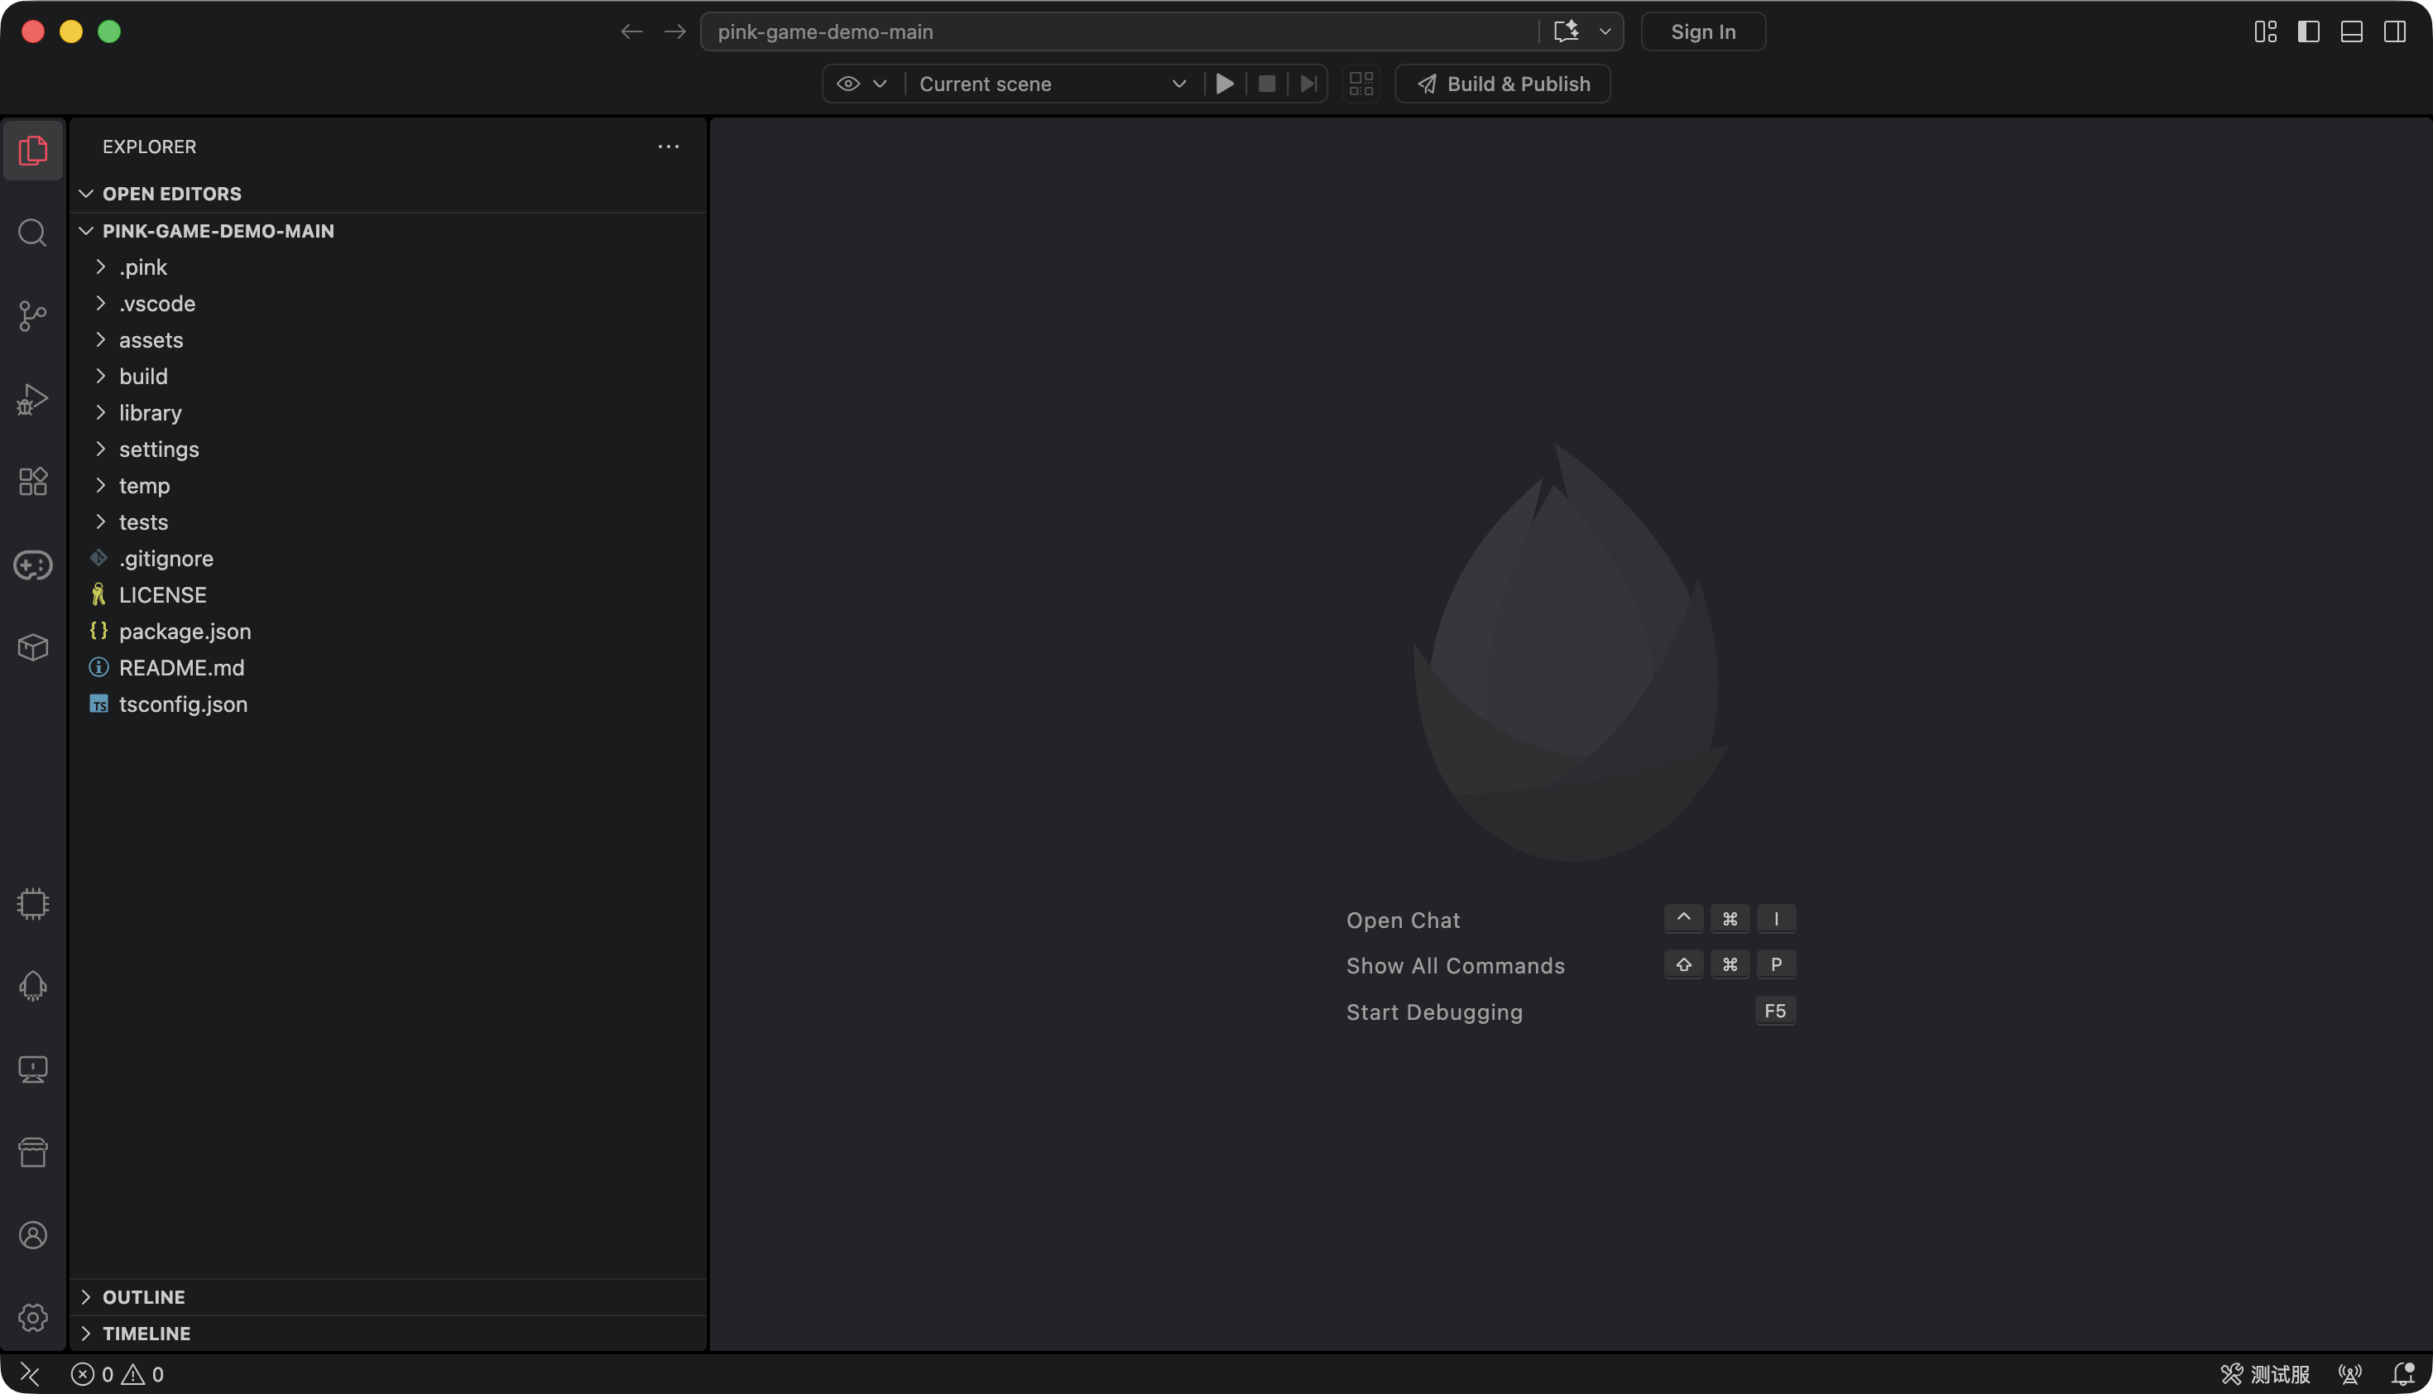This screenshot has height=1394, width=2433.
Task: Open the chat dropdown arrow in title bar
Action: pos(1605,31)
